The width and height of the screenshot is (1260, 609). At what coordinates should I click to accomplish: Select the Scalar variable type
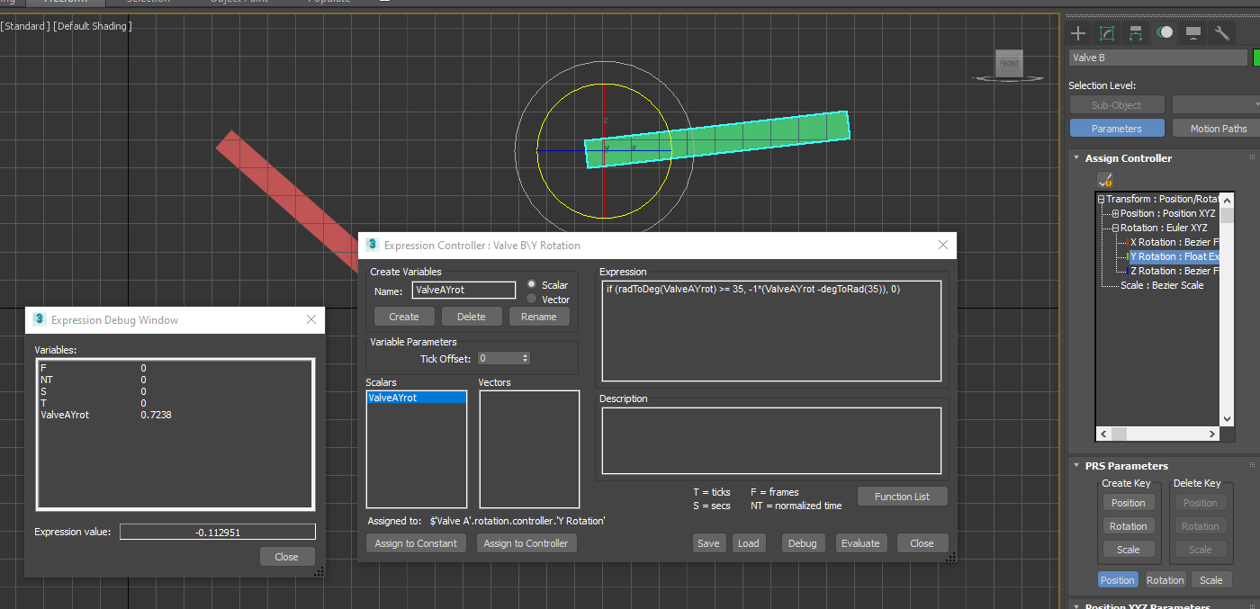point(533,284)
